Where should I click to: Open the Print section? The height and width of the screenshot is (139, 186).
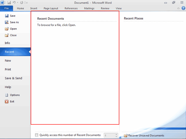[x=8, y=69]
